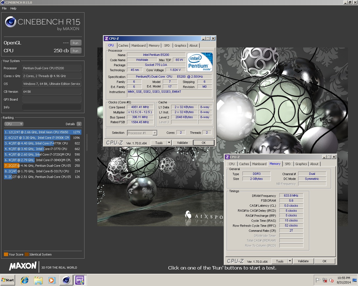Open the Windows Start button
This screenshot has height=286, width=358.
pos(8,280)
